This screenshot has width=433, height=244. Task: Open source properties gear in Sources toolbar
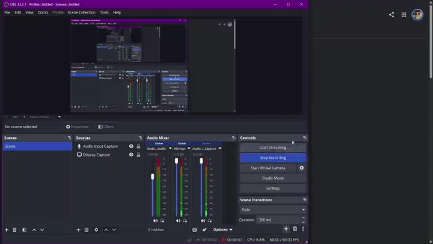coord(96,230)
